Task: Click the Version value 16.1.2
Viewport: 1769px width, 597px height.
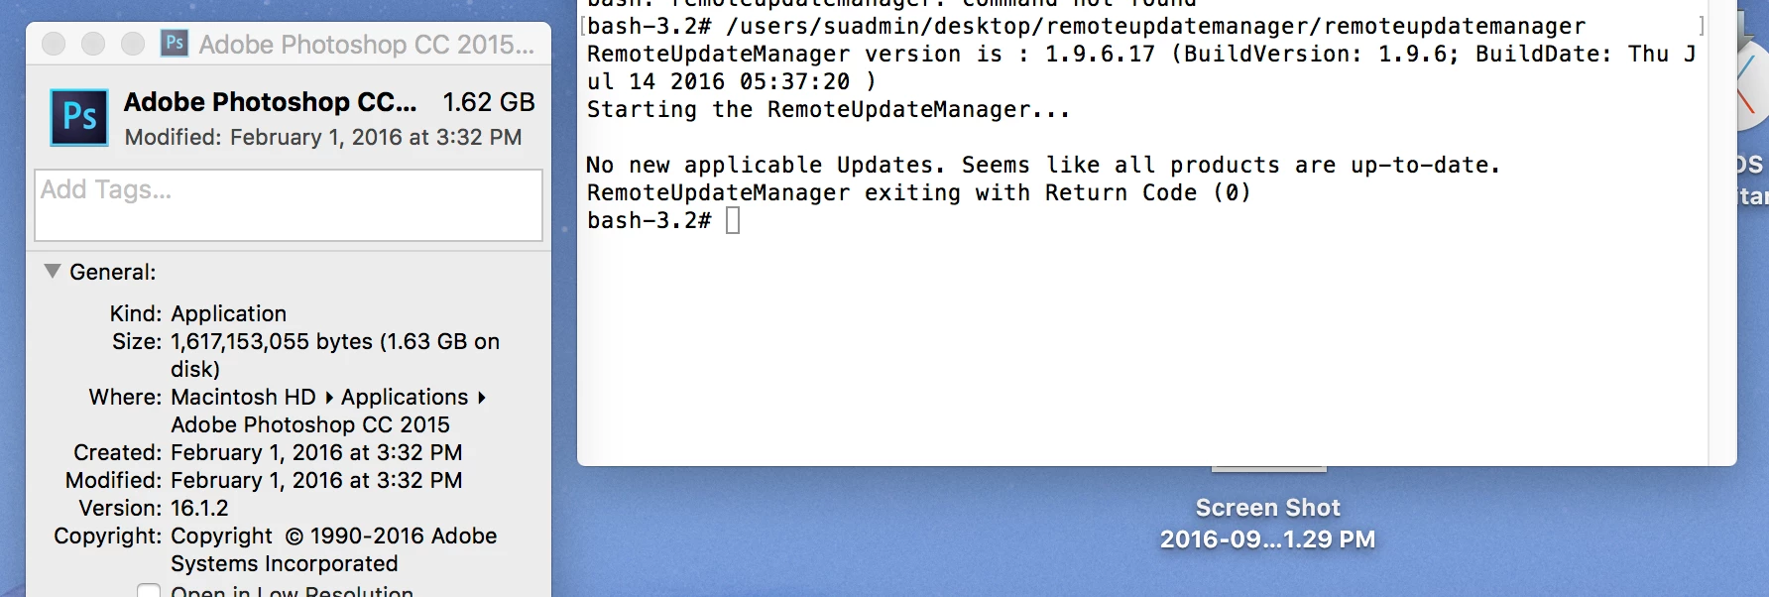Action: [199, 508]
